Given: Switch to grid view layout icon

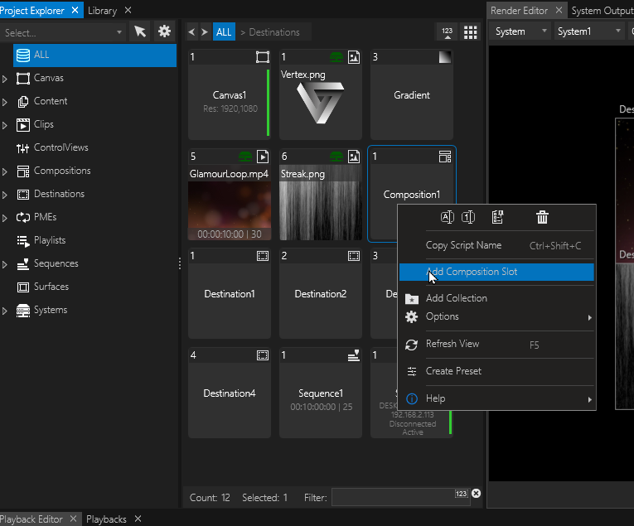Looking at the screenshot, I should coord(470,32).
